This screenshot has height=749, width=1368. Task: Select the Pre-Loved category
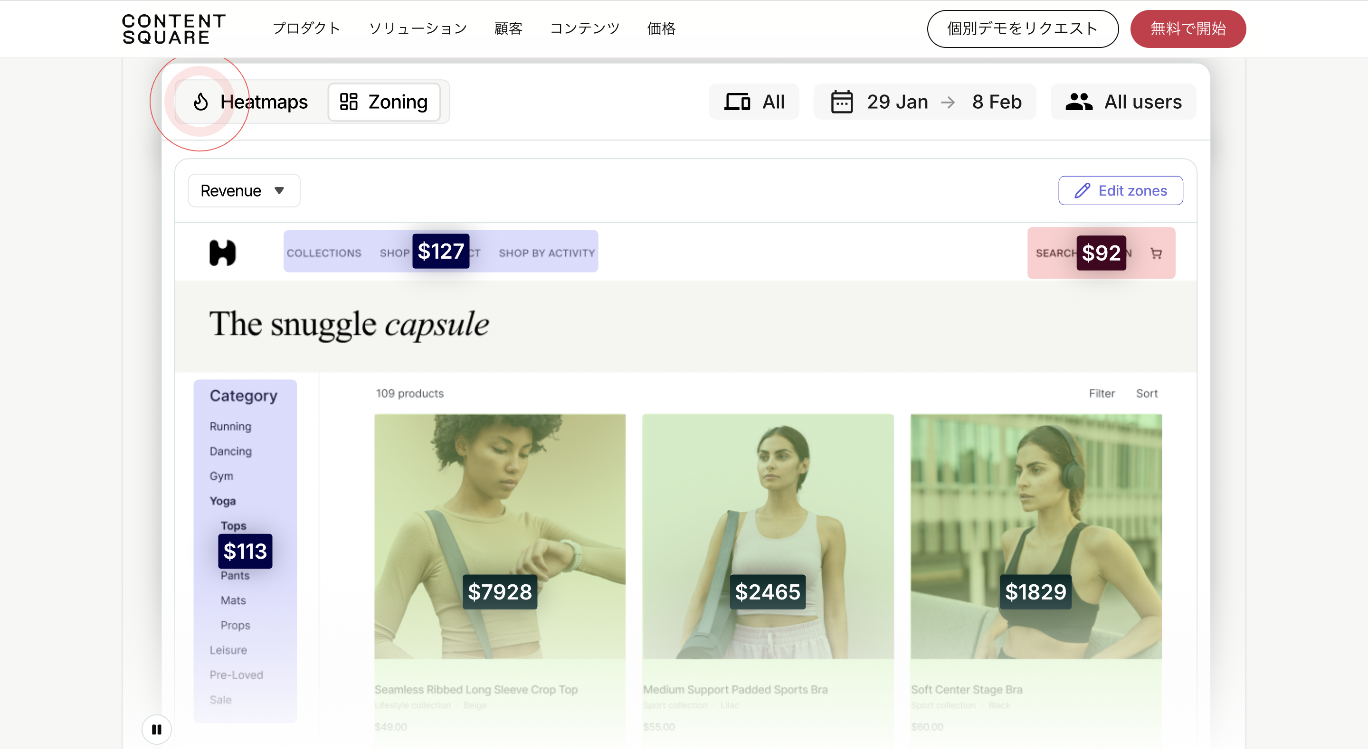coord(237,675)
